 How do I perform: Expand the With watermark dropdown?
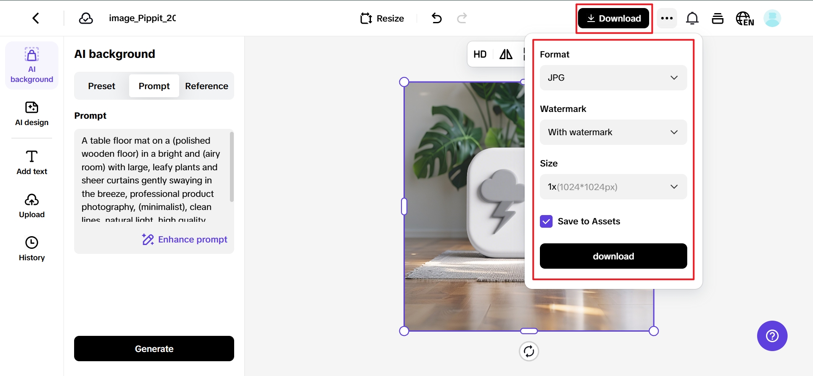pos(613,132)
